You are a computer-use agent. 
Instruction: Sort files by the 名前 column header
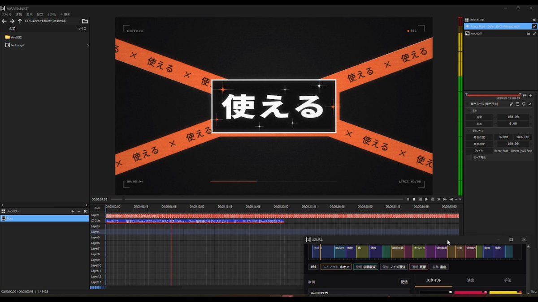12,29
